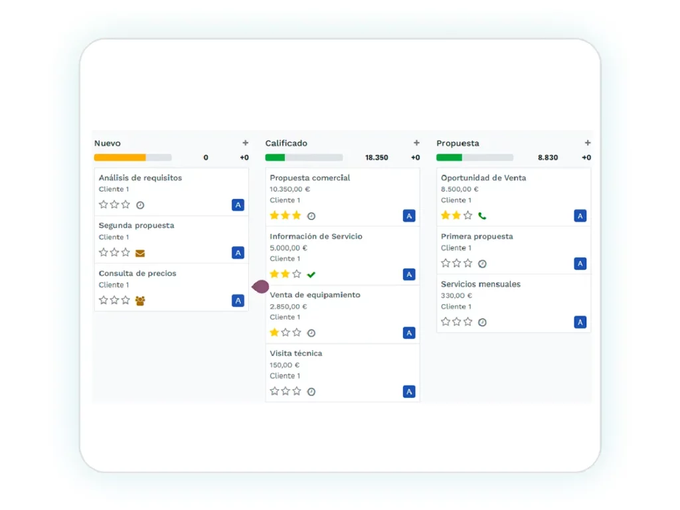
Task: Click meeting people icon on Consulta de precios
Action: (x=140, y=301)
